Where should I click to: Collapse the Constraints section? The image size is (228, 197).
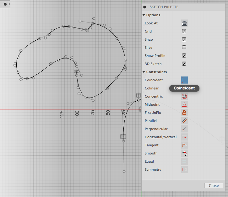click(x=144, y=72)
